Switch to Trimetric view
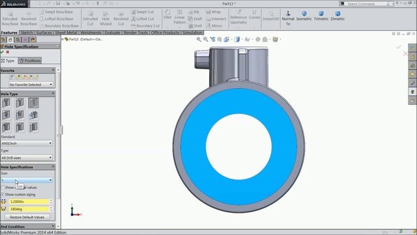This screenshot has height=235, width=417. 321,16
